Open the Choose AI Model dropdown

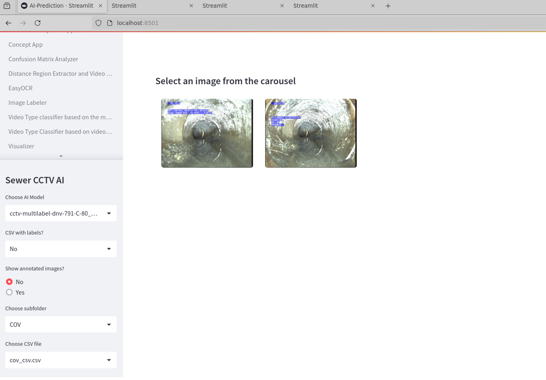point(61,213)
